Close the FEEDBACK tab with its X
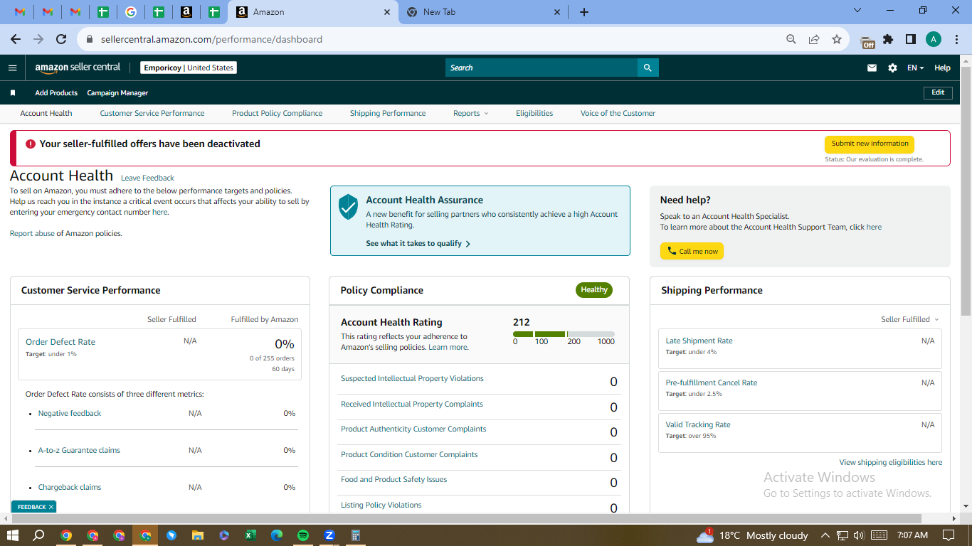The height and width of the screenshot is (546, 972). click(x=51, y=507)
